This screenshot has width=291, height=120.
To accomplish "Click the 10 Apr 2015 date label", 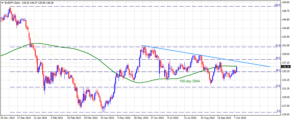I will pyautogui.click(x=107, y=118).
